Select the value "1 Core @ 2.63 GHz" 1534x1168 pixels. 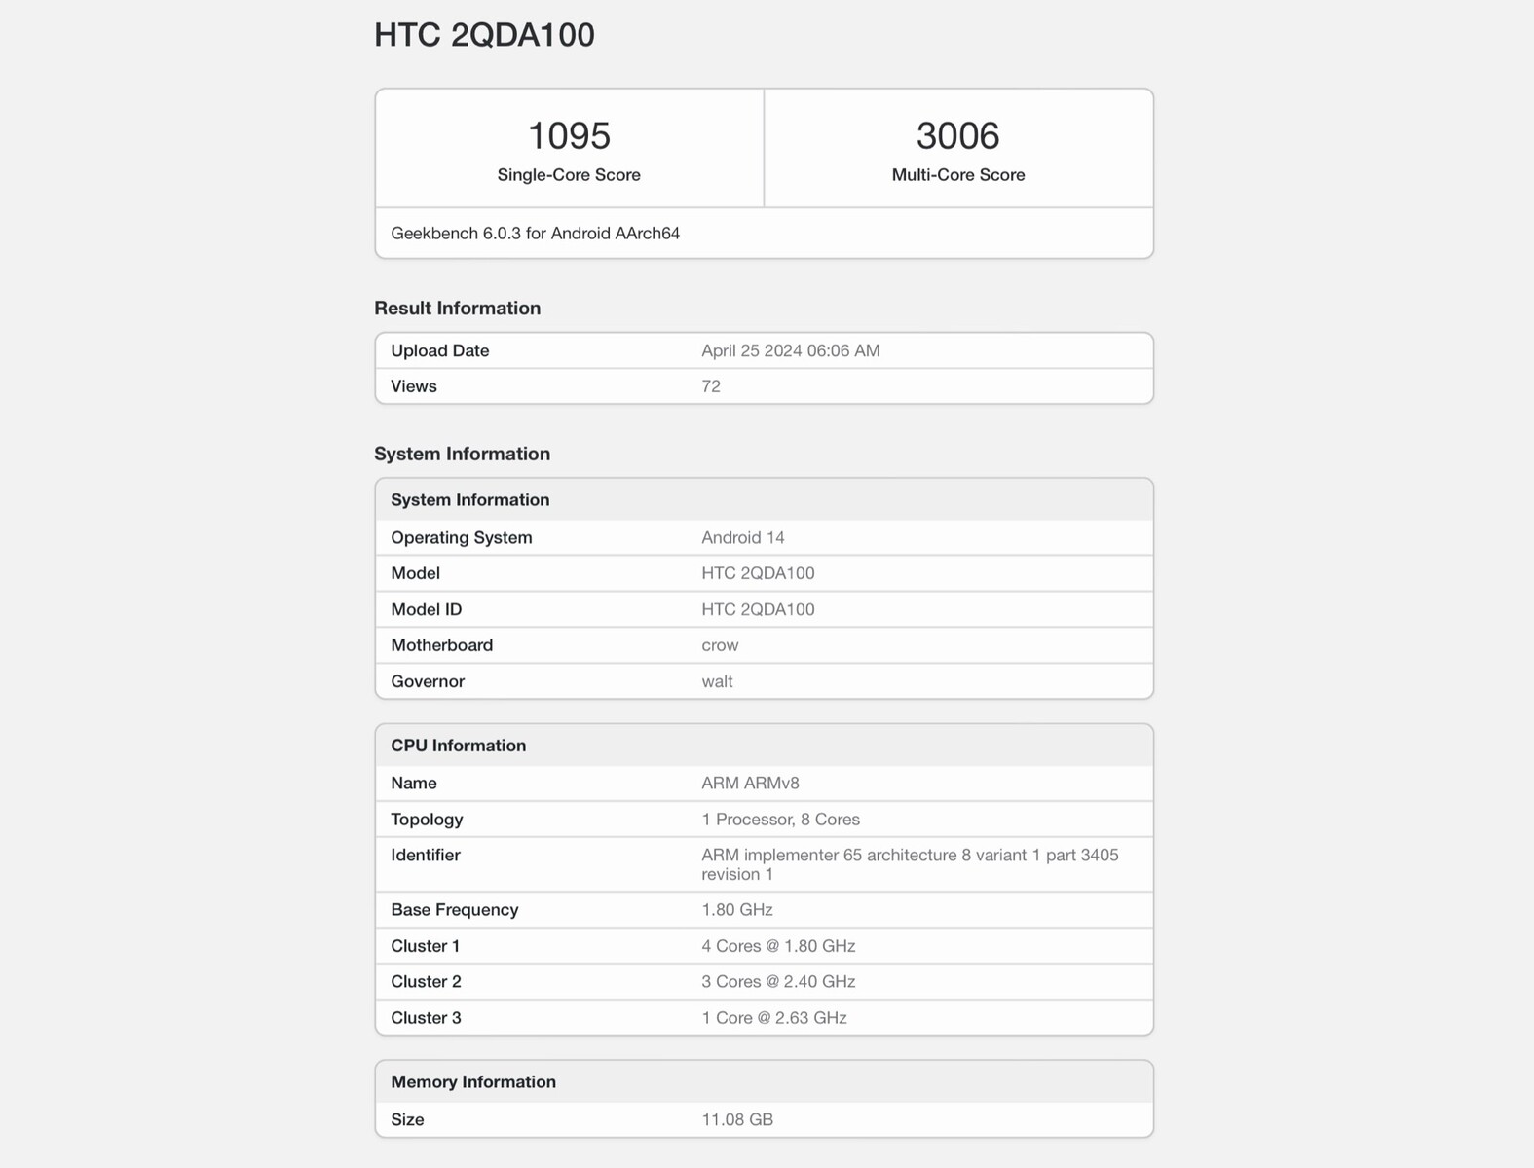tap(774, 1018)
